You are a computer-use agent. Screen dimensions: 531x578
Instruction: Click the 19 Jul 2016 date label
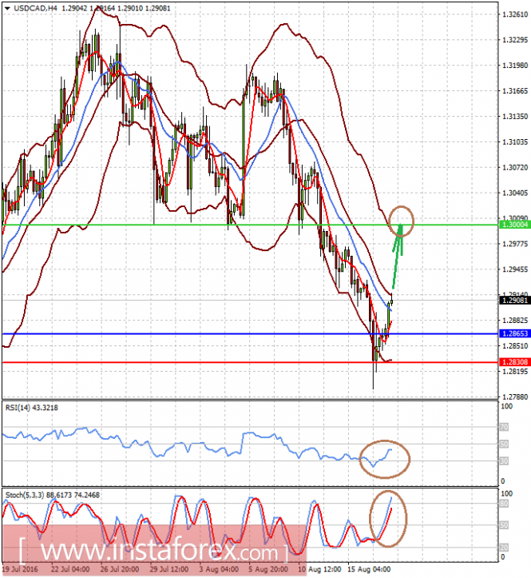(20, 569)
